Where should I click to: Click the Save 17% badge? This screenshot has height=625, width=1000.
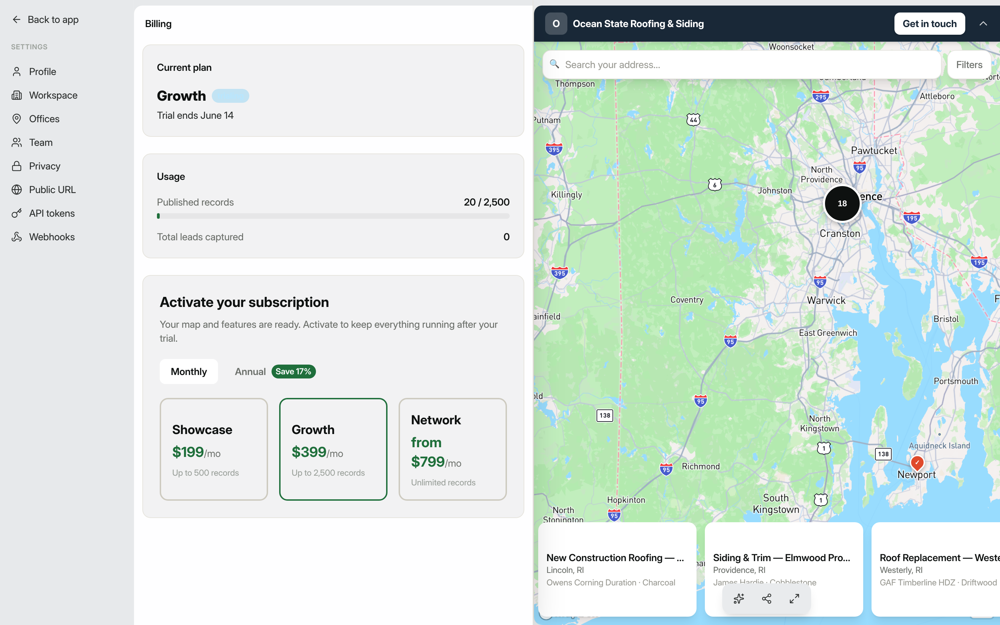point(293,372)
